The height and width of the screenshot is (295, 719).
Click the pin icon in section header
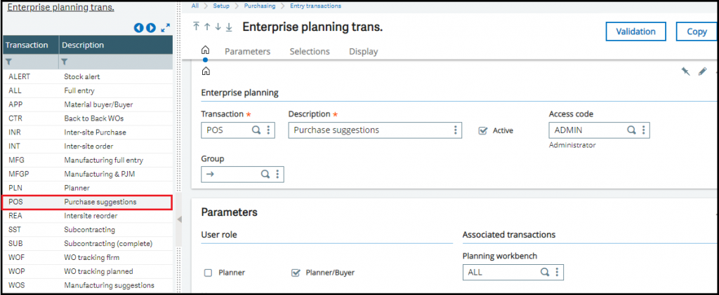click(685, 71)
